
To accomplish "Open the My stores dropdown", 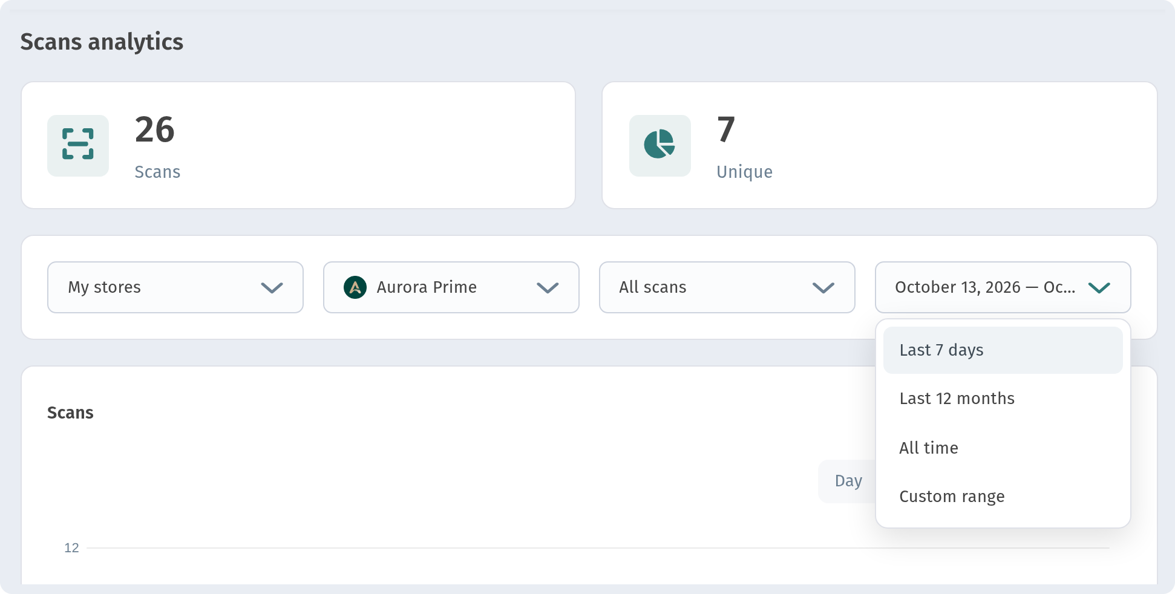I will [175, 287].
